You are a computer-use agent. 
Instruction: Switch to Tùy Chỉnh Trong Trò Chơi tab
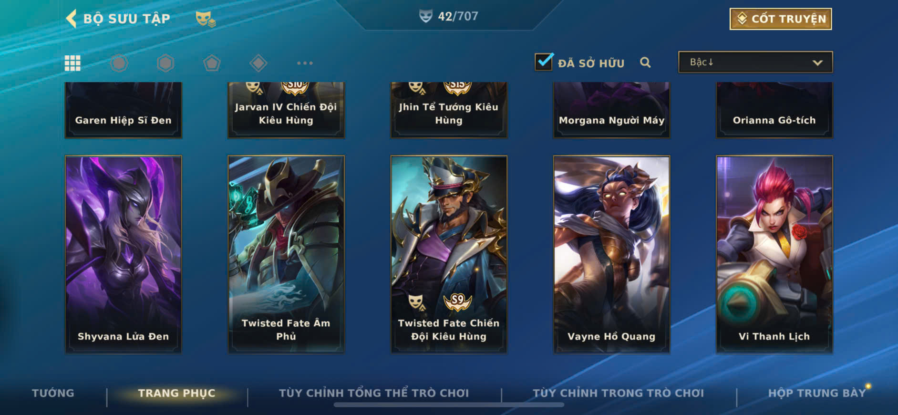pos(618,393)
